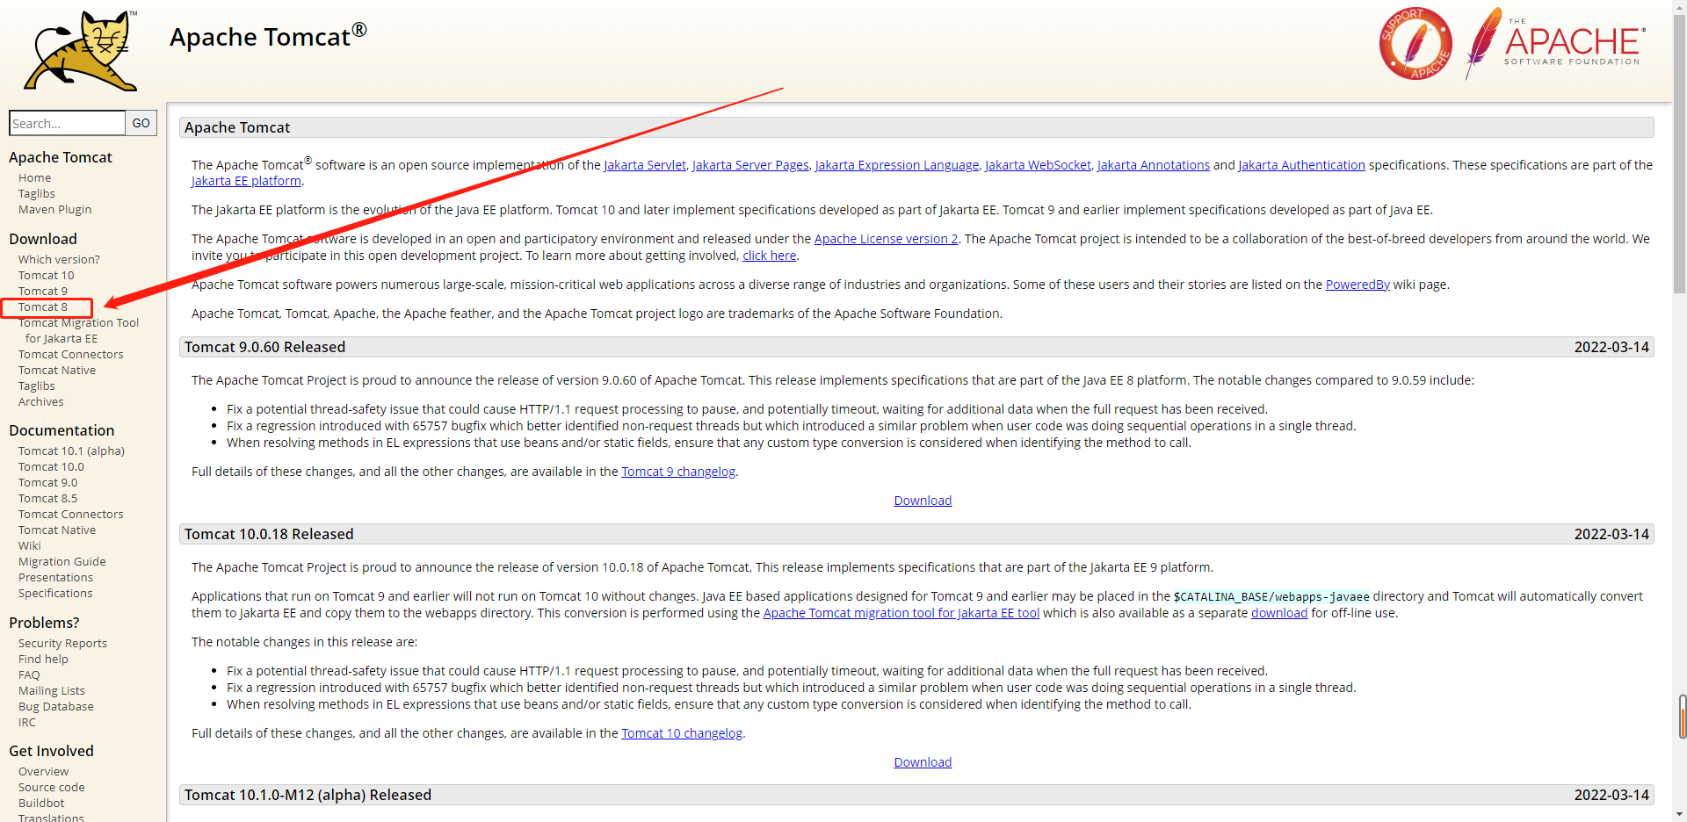Open Tomcat 8 download page
This screenshot has height=822, width=1687.
tap(43, 306)
